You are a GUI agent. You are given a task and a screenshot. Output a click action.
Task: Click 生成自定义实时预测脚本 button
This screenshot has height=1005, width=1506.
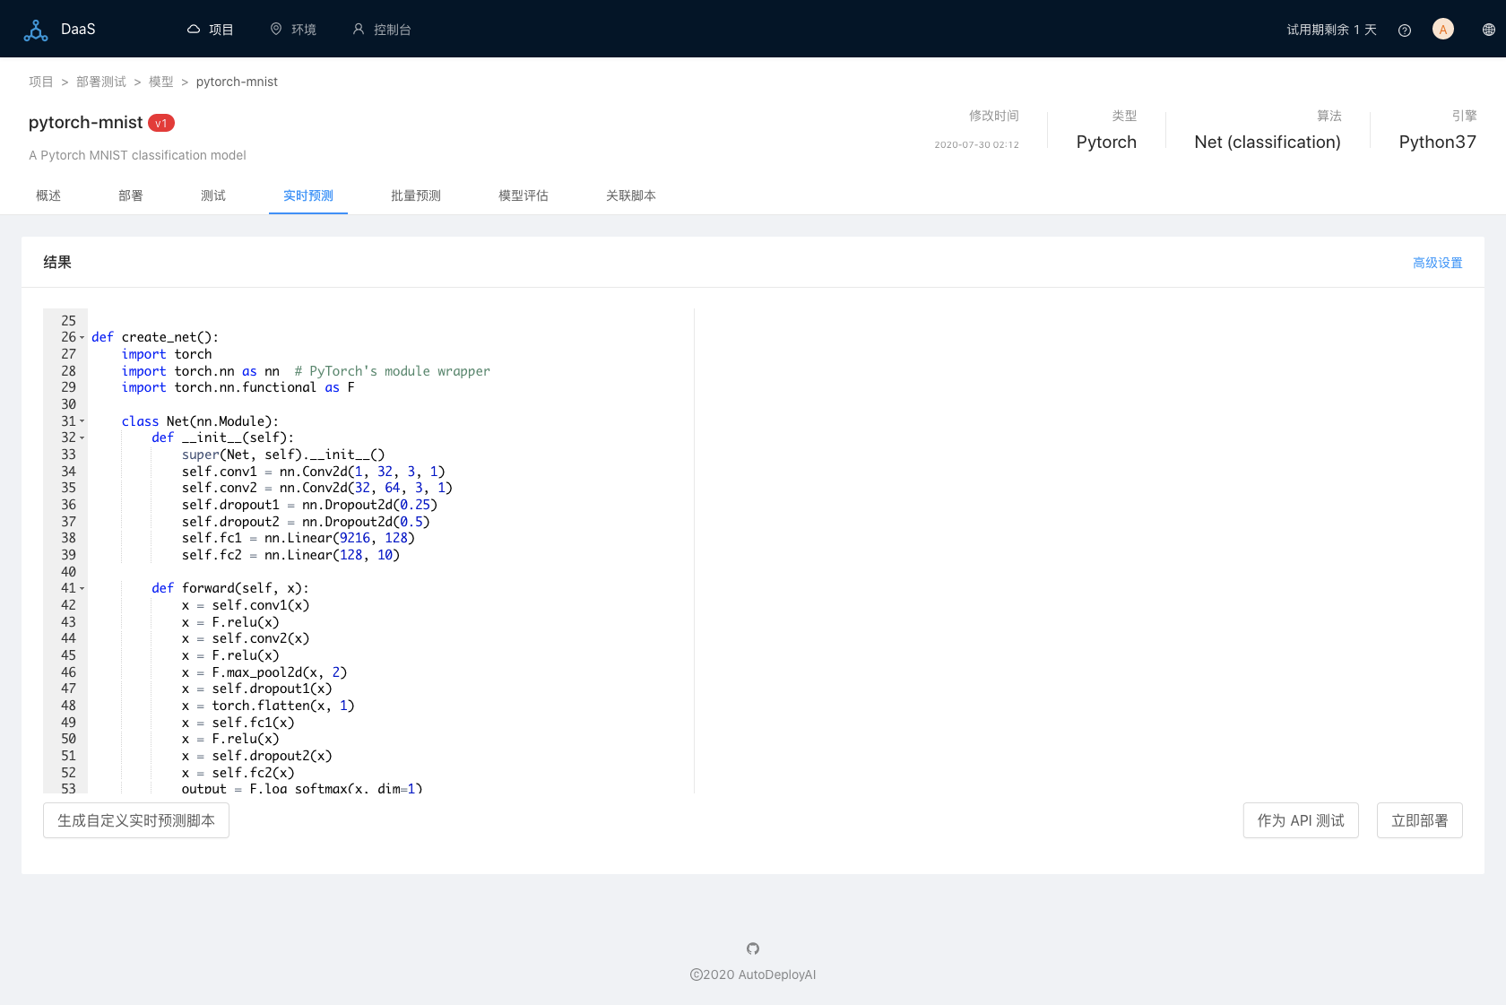click(x=136, y=820)
